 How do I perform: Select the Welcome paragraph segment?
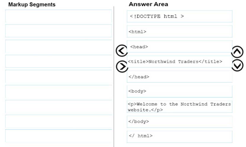pyautogui.click(x=179, y=107)
